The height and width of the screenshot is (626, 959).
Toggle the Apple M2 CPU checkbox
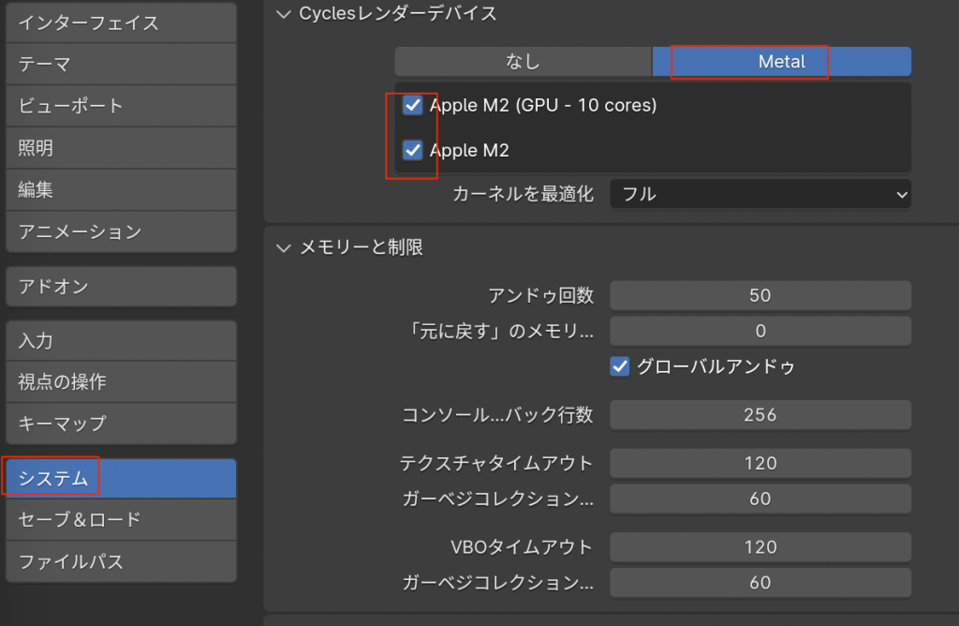(x=413, y=150)
